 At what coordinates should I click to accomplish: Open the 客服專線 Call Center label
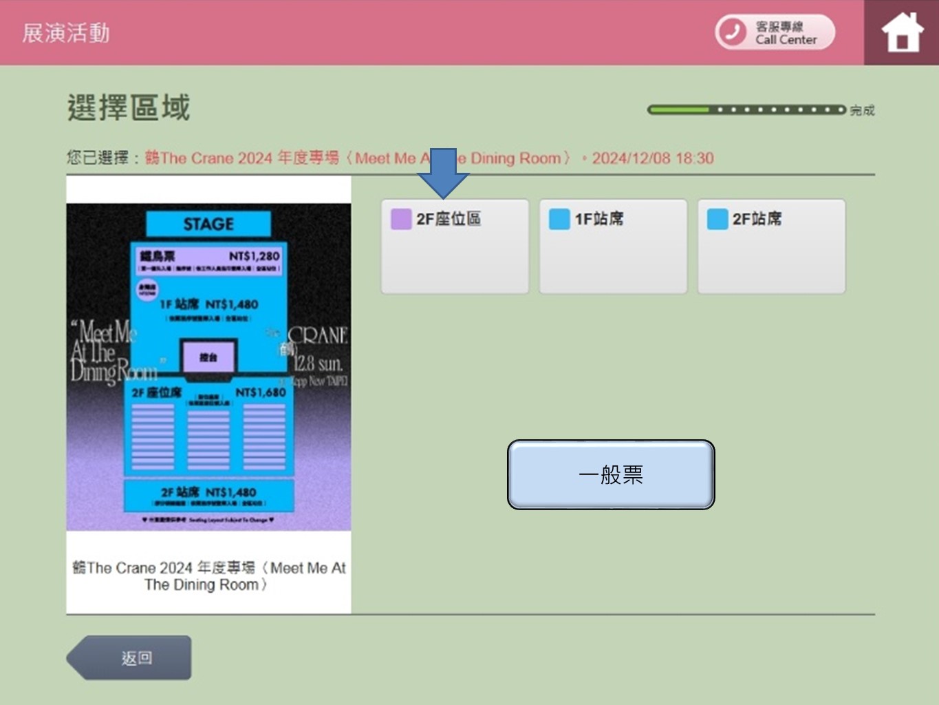pyautogui.click(x=786, y=32)
